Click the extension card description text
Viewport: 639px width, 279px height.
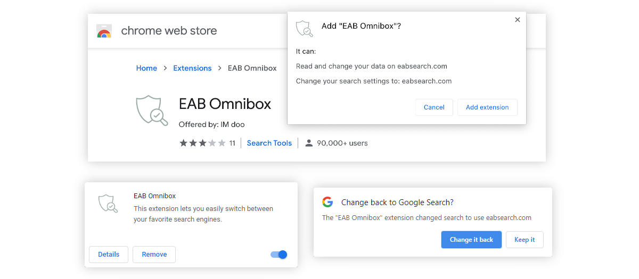click(203, 214)
